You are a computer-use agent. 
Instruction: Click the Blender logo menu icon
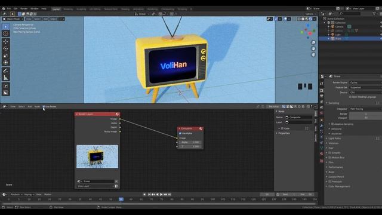[x=4, y=9]
